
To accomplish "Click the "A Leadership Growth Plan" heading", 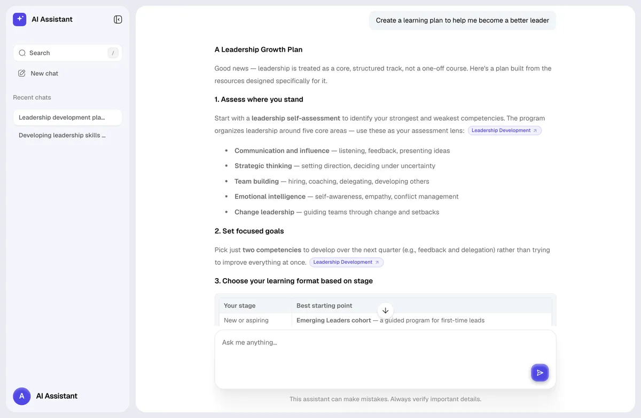I will pyautogui.click(x=259, y=50).
